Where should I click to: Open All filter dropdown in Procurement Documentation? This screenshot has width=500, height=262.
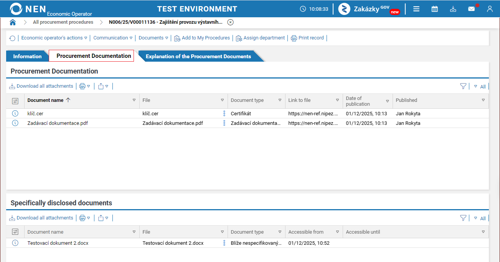coord(480,87)
